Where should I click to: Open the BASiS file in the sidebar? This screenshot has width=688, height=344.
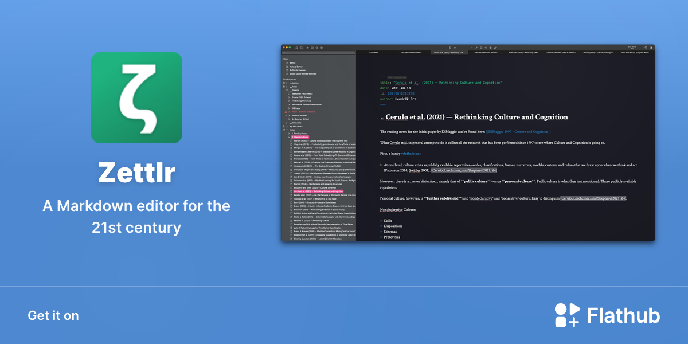(292, 62)
